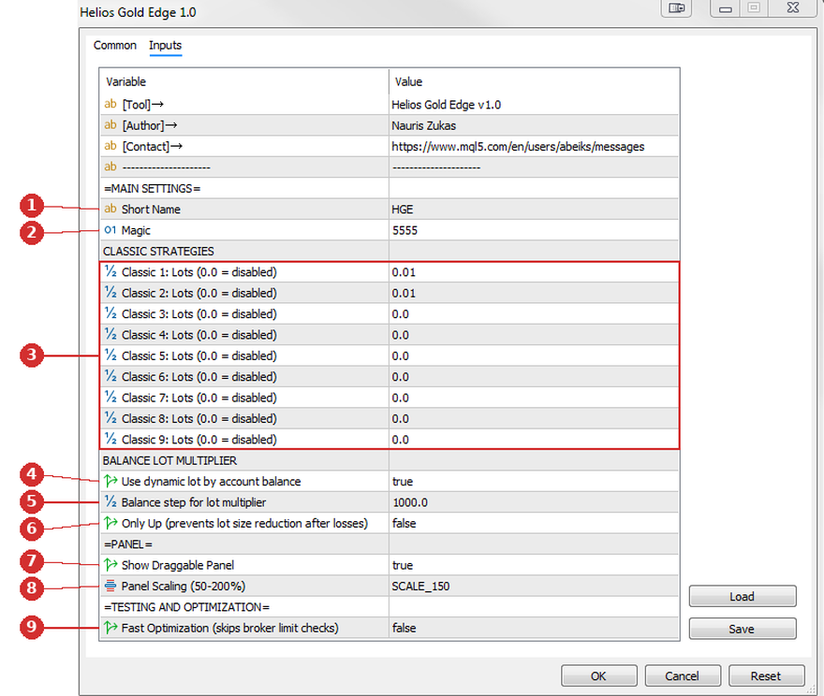Switch to the Common tab
This screenshot has height=696, width=824.
(x=114, y=46)
